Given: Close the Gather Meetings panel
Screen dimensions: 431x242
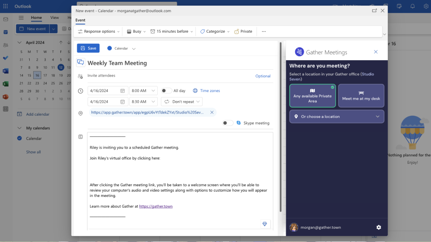Looking at the screenshot, I should [376, 52].
